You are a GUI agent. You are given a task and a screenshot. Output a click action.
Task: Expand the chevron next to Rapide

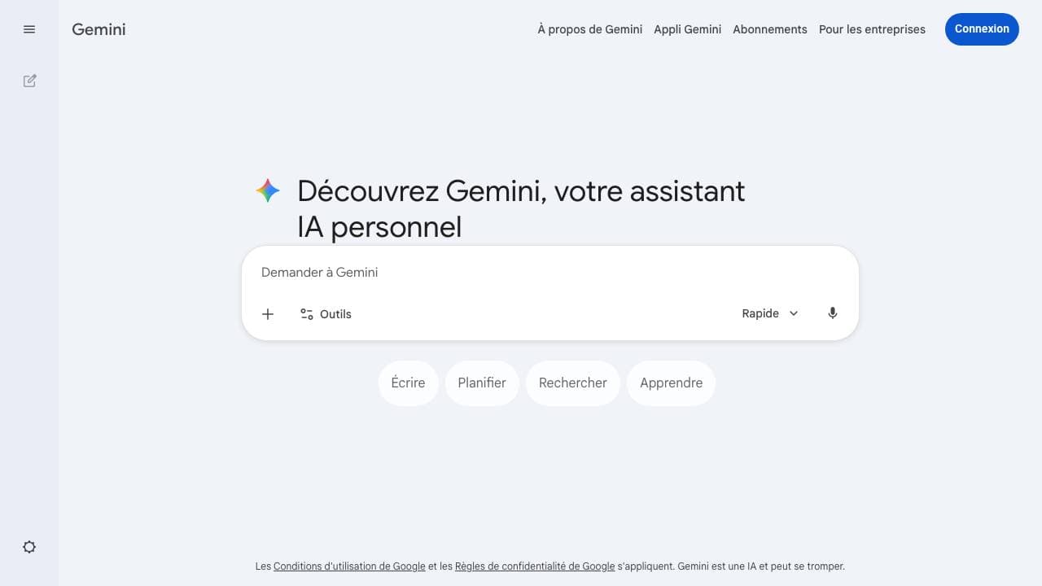tap(793, 313)
